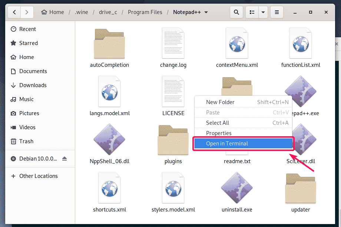Viewport: 341px width, 227px height.
Task: Click the stylers.model.xml file name label
Action: click(x=173, y=209)
